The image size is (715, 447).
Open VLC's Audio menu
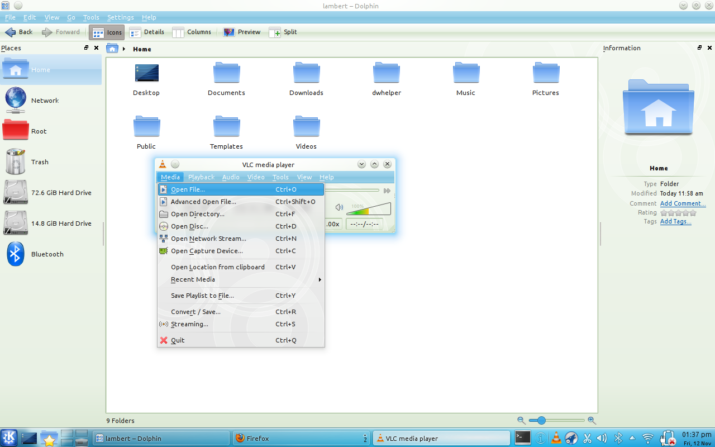[231, 177]
